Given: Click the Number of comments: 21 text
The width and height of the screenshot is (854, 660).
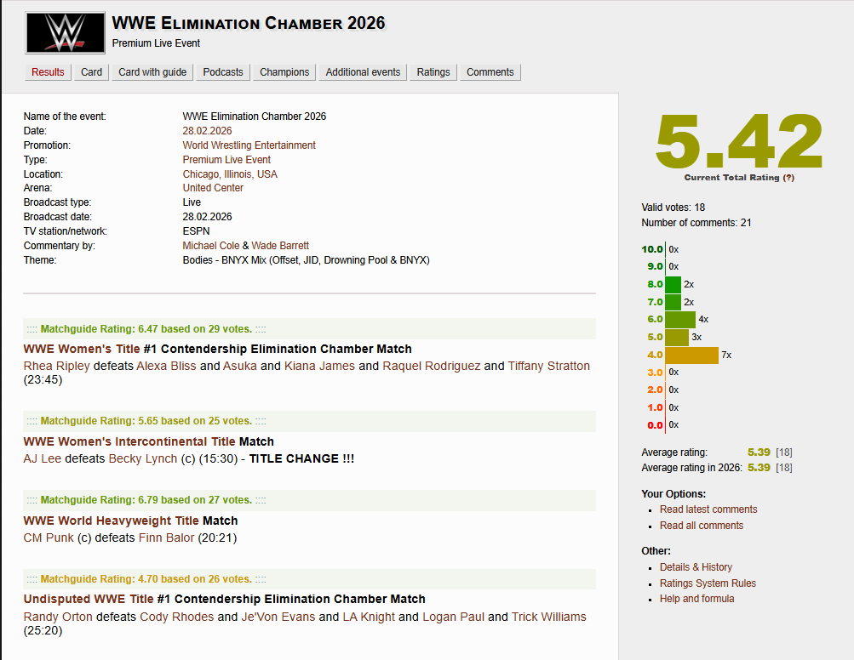Looking at the screenshot, I should 696,223.
